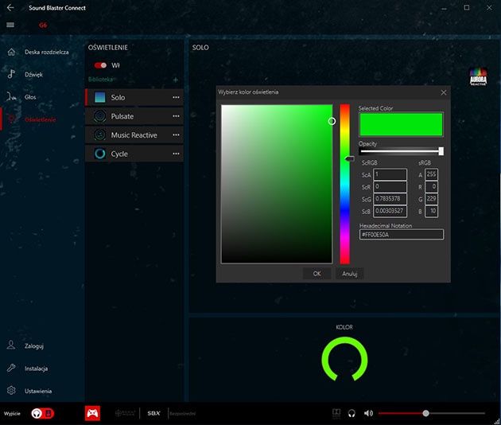Toggle the lighting Wł switch
501x425 pixels.
pyautogui.click(x=100, y=65)
